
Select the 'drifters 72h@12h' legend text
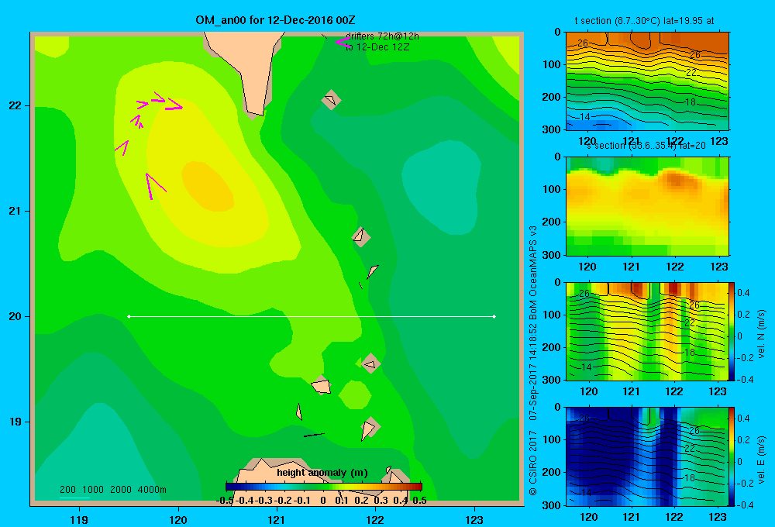pyautogui.click(x=382, y=36)
